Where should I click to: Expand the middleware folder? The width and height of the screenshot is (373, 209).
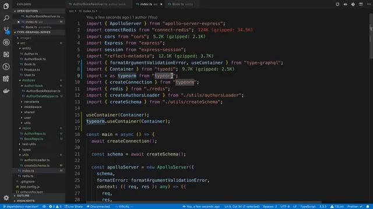tap(38, 107)
